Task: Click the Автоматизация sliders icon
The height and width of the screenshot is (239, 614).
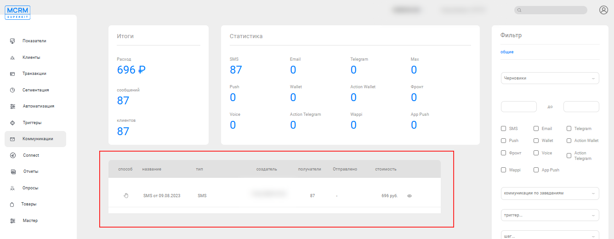Action: tap(13, 106)
